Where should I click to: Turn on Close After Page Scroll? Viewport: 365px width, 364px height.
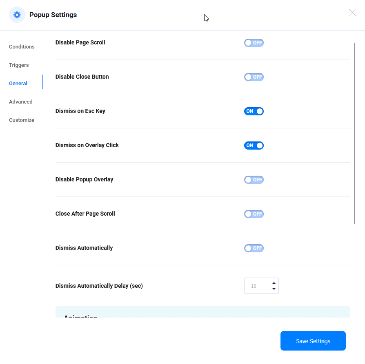point(254,214)
